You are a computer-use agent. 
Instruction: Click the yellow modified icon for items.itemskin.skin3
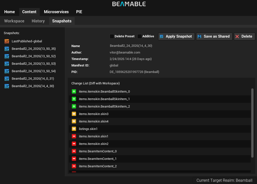click(74, 114)
